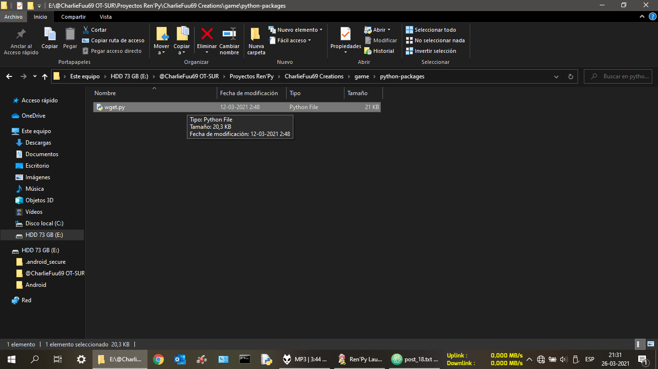Click Seleccionar todo in the ribbon

(431, 30)
